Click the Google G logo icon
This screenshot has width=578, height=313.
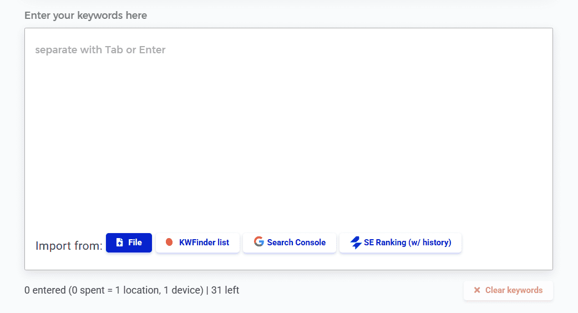click(x=258, y=242)
